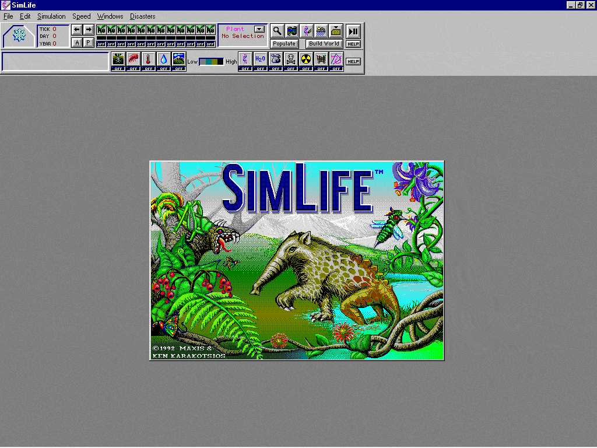
Task: Toggle the twelfth species slot OFF switch
Action: 210,44
